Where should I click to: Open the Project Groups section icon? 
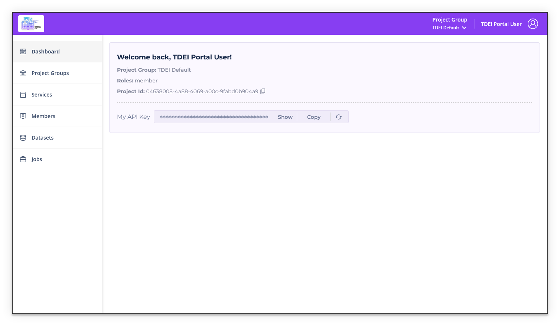(23, 73)
